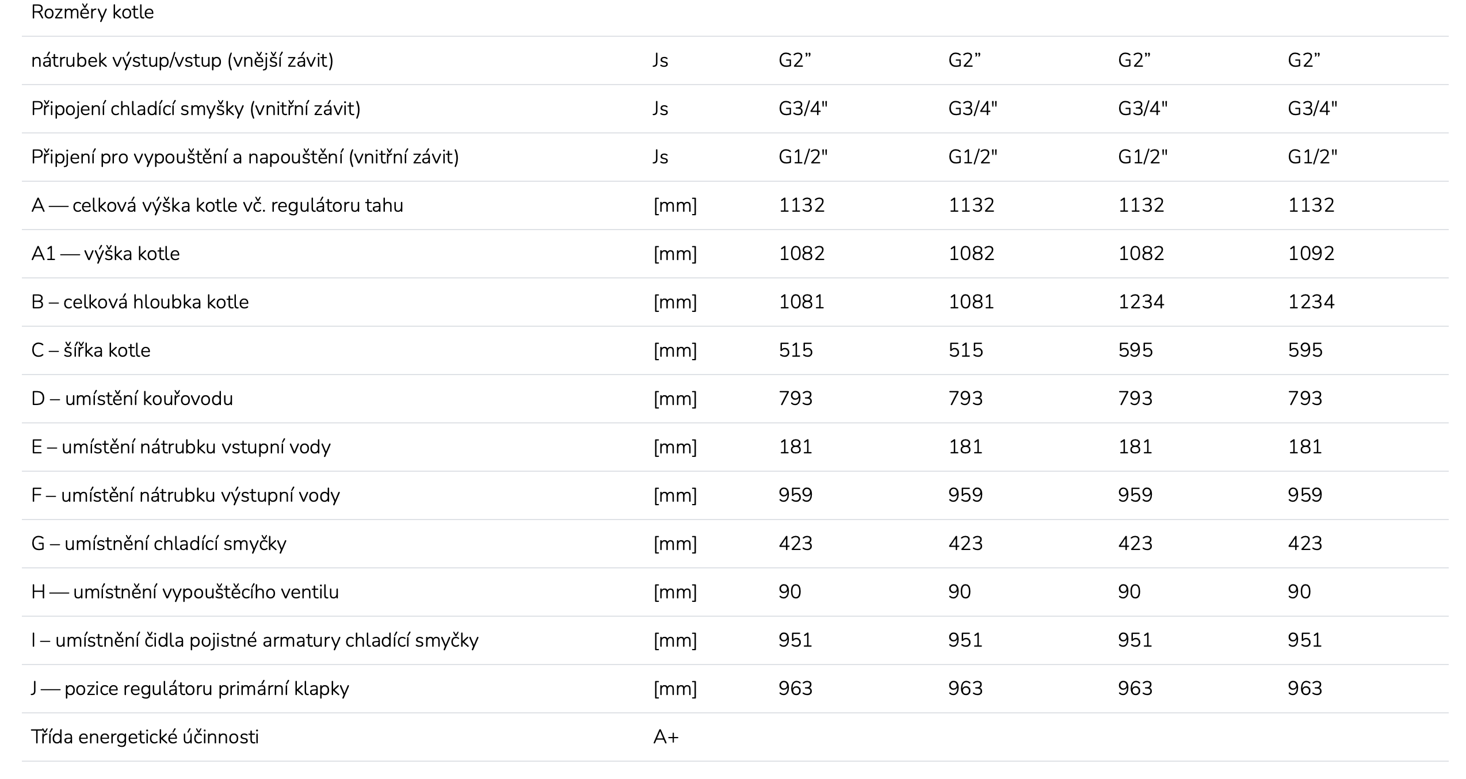Click the "Připojení chladící smyšky" row label
This screenshot has width=1466, height=779.
pos(196,109)
